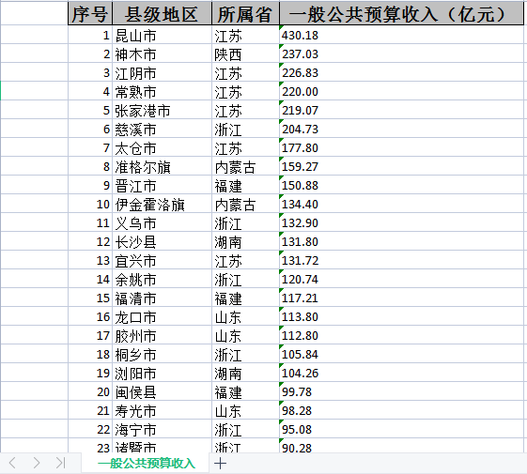Select the value 237.03
Screen dimensions: 527x474
(401, 54)
